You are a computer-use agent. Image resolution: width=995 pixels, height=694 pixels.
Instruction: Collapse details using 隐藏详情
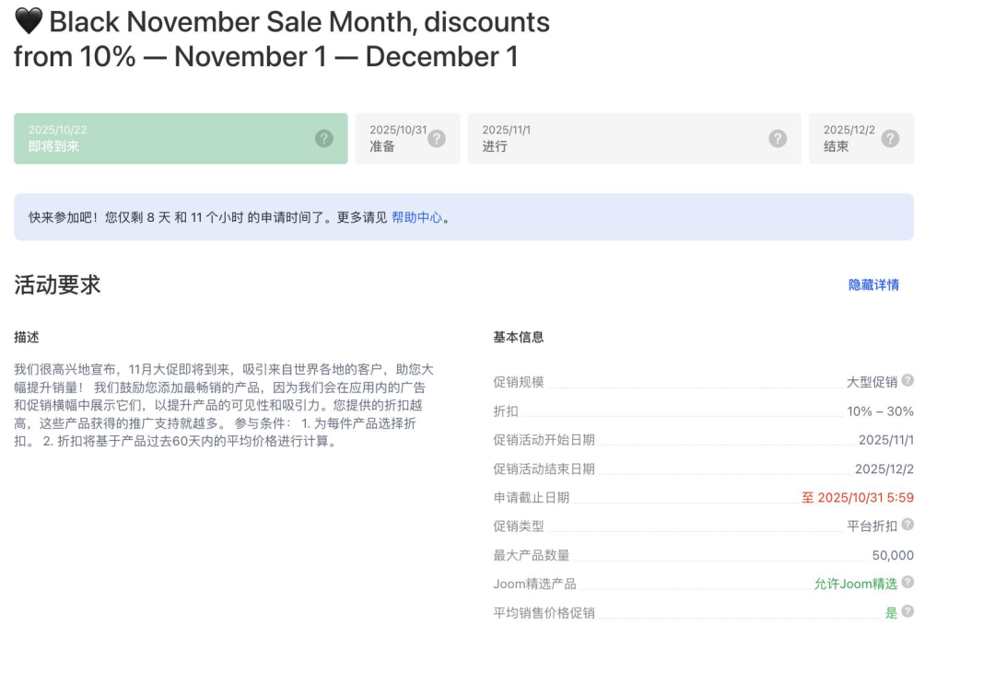tap(872, 283)
